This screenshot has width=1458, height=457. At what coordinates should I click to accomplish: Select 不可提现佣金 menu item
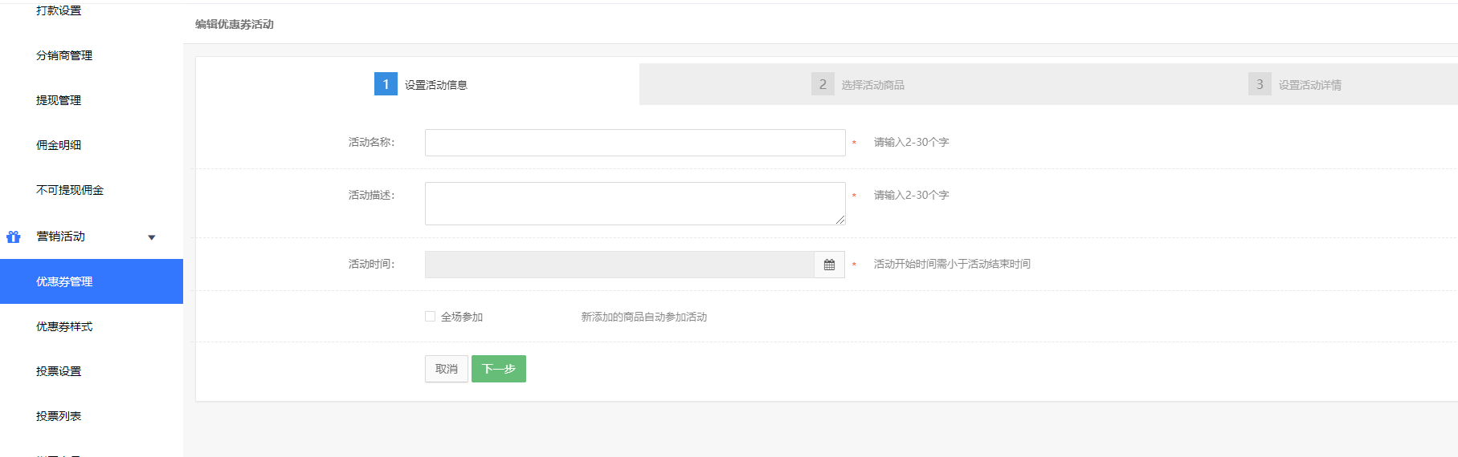coord(70,190)
